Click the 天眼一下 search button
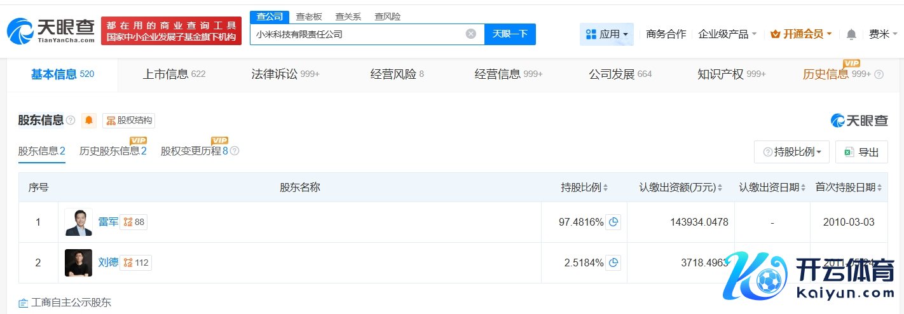904x314 pixels. click(510, 34)
